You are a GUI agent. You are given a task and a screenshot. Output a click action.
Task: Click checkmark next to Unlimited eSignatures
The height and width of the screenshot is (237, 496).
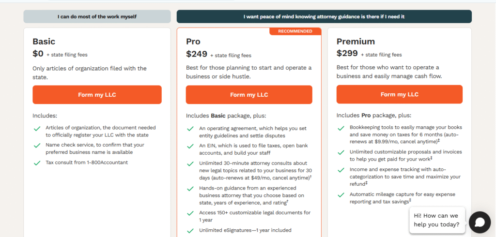tap(190, 231)
